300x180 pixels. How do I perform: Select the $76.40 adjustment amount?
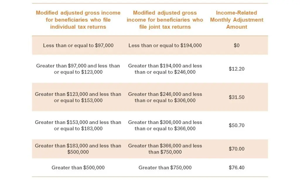[237, 168]
